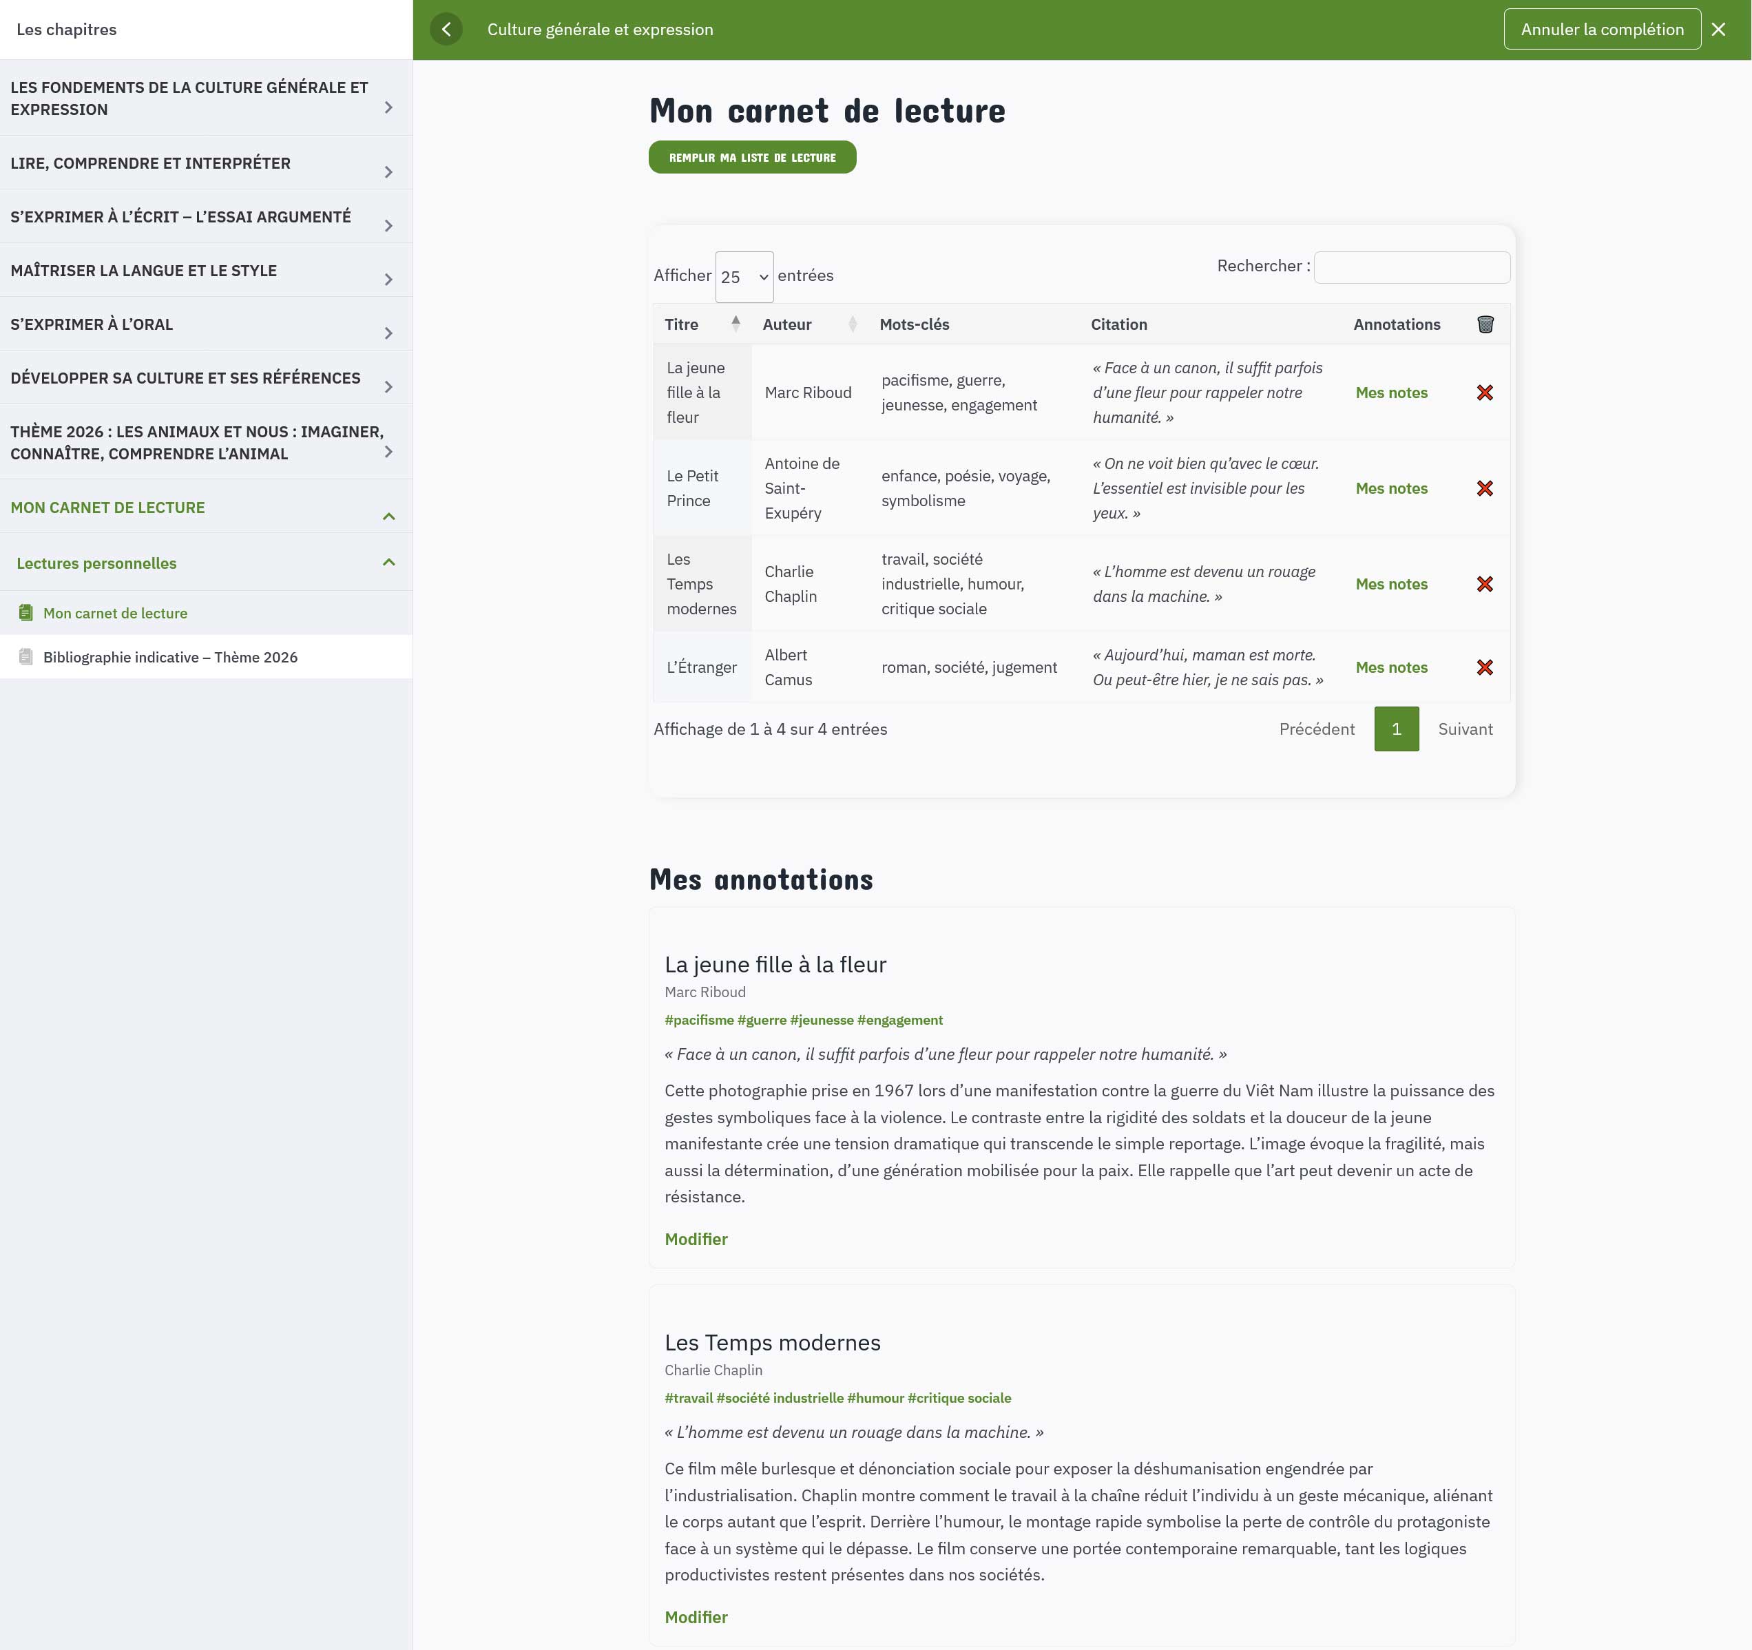The height and width of the screenshot is (1650, 1752).
Task: Delete La jeune fille à la fleur row
Action: [x=1485, y=393]
